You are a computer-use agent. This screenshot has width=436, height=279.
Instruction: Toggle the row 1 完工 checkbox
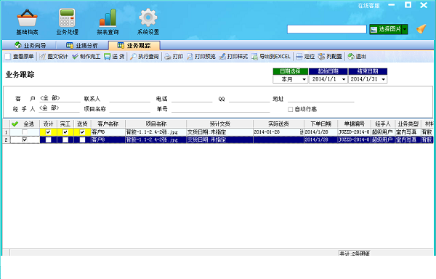pyautogui.click(x=65, y=132)
